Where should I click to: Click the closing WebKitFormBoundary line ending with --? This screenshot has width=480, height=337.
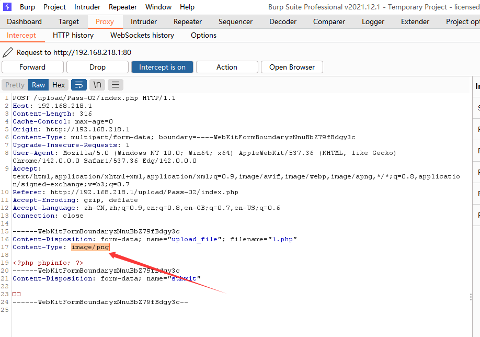pyautogui.click(x=100, y=302)
